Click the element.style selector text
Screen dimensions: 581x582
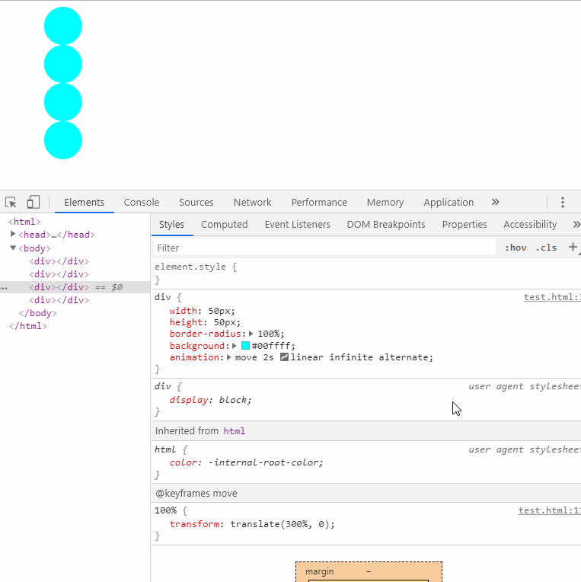pos(190,267)
